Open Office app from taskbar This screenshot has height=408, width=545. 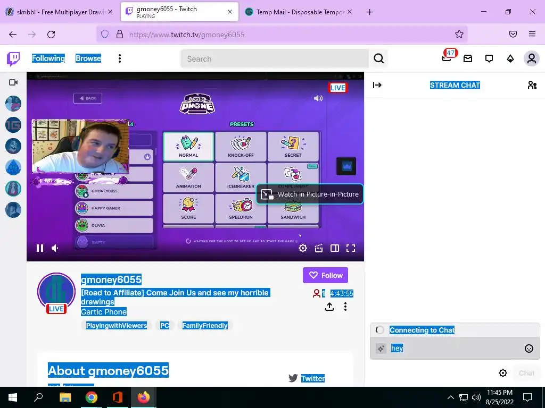click(x=118, y=397)
